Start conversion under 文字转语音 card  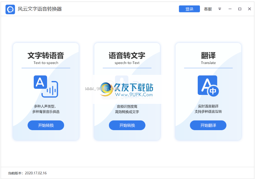pyautogui.click(x=46, y=125)
